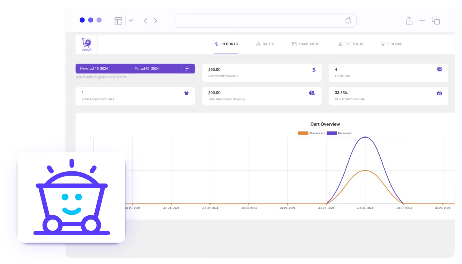462x264 pixels.
Task: Select the License tab
Action: [x=391, y=44]
